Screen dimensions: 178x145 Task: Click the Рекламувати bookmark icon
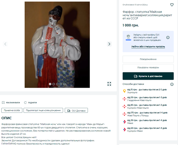3,102
